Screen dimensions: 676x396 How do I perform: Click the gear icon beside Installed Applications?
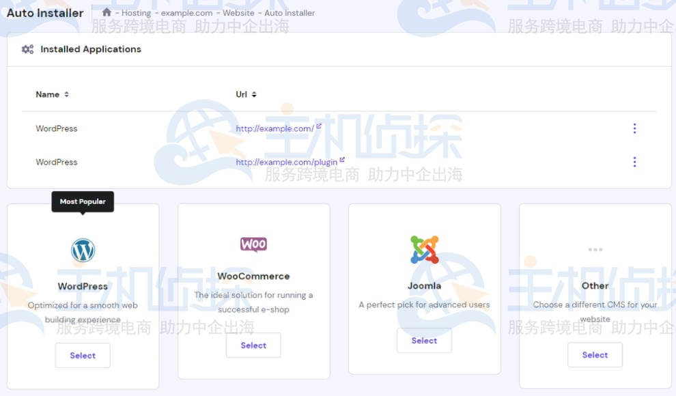click(x=27, y=48)
